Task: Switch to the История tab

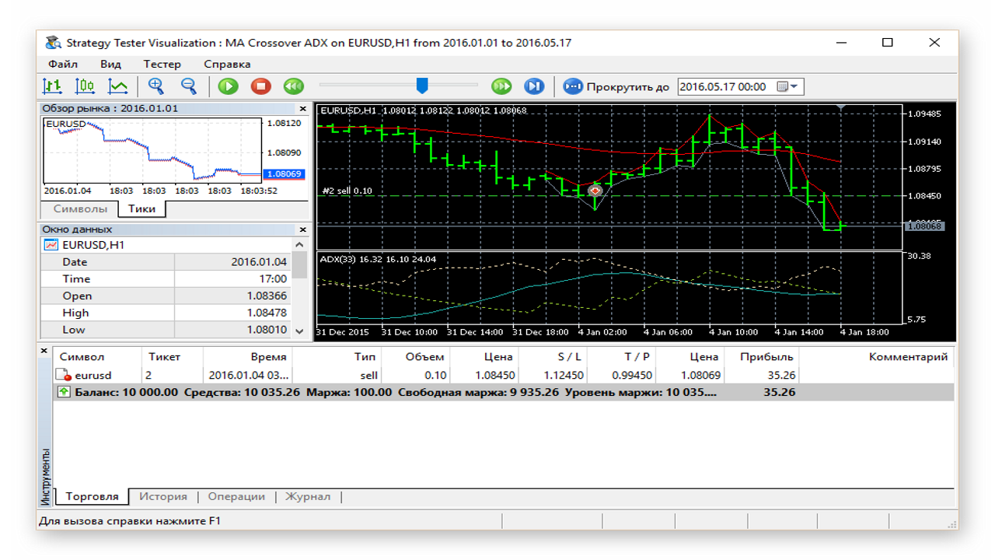Action: click(163, 496)
